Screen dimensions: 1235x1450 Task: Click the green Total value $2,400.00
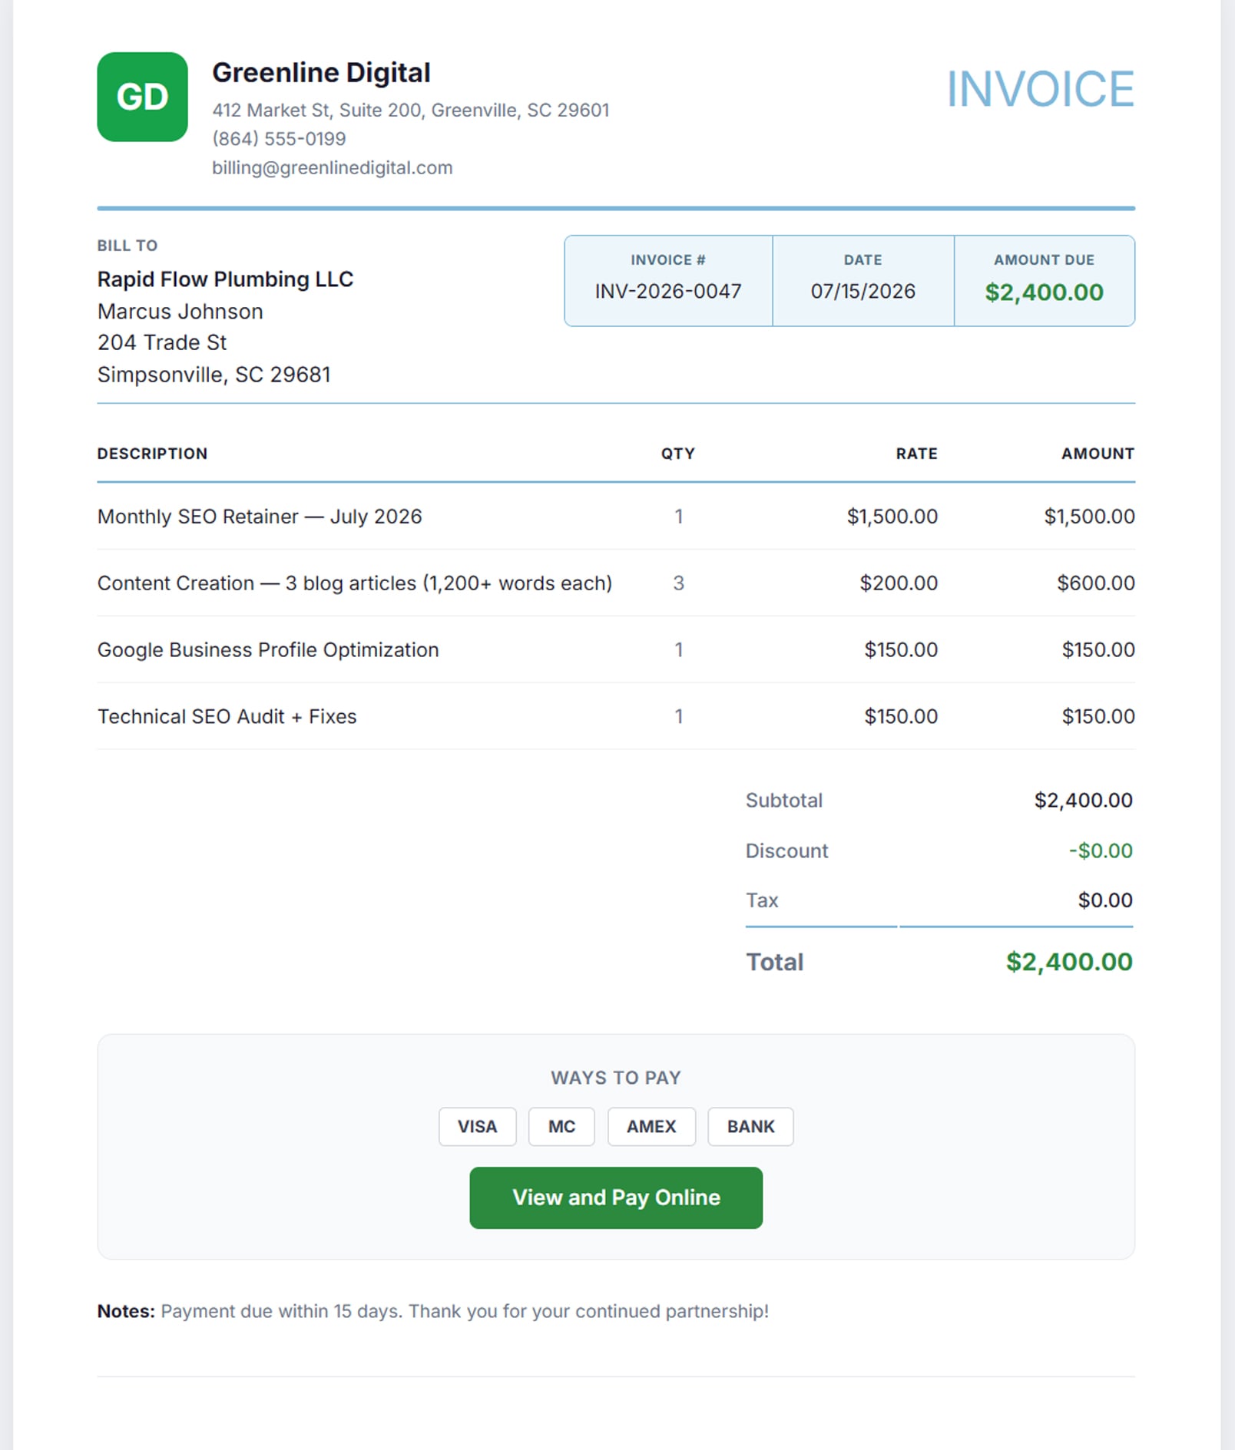click(1069, 962)
